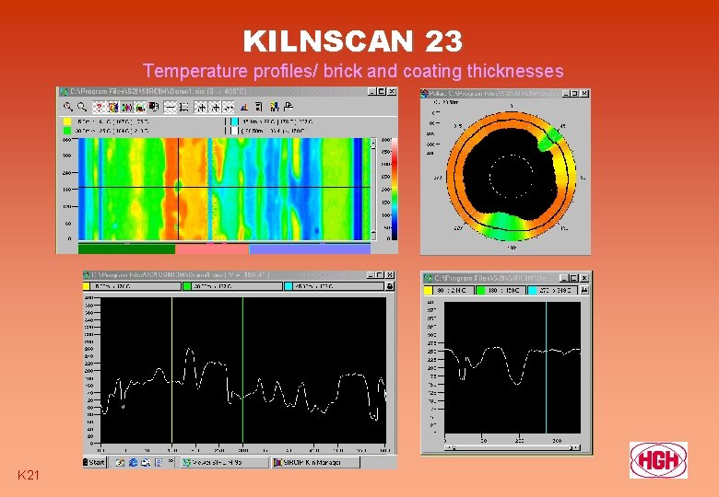Click the histogram bar chart toolbar icon
Screen dimensions: 719x497
pos(244,107)
